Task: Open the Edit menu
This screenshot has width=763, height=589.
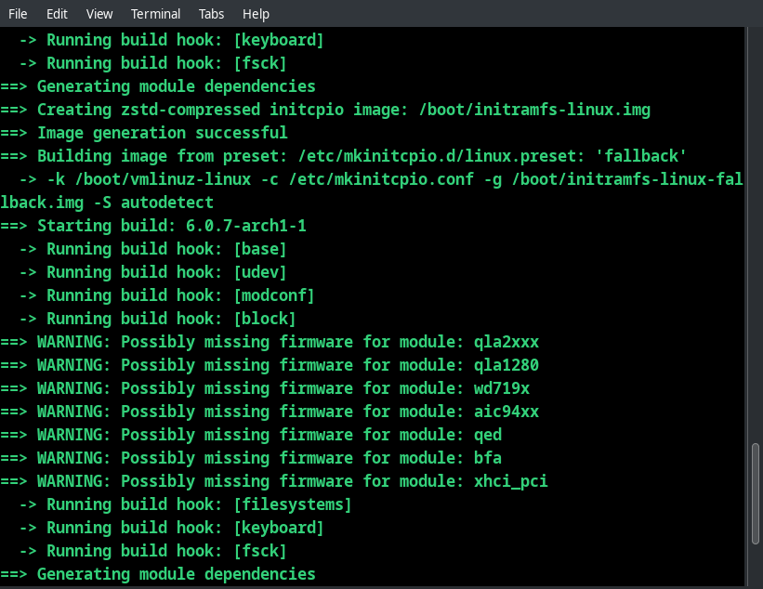Action: (x=57, y=13)
